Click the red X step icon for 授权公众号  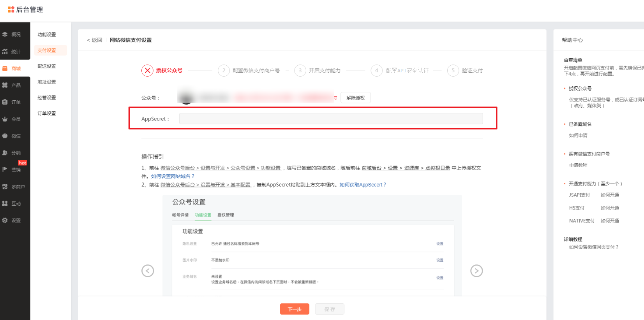coord(147,70)
